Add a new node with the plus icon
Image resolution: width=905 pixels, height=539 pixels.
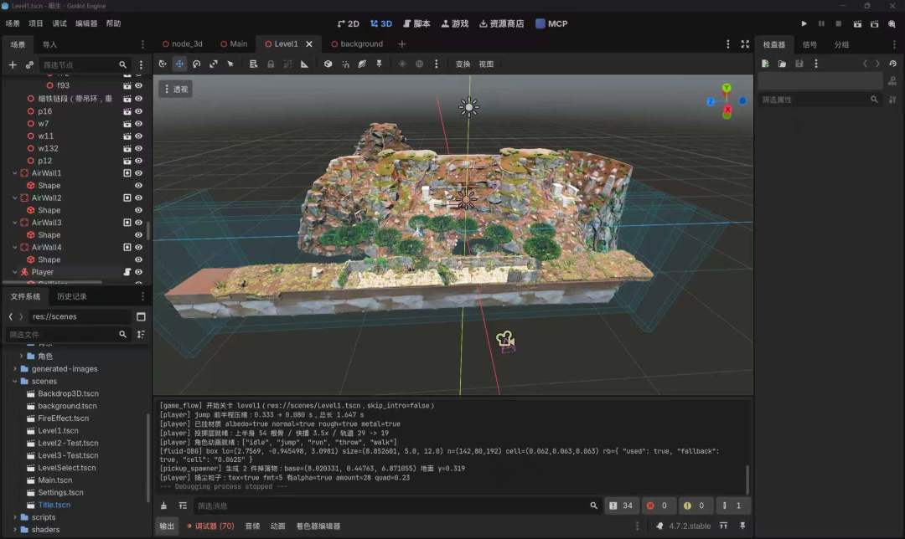click(x=13, y=64)
